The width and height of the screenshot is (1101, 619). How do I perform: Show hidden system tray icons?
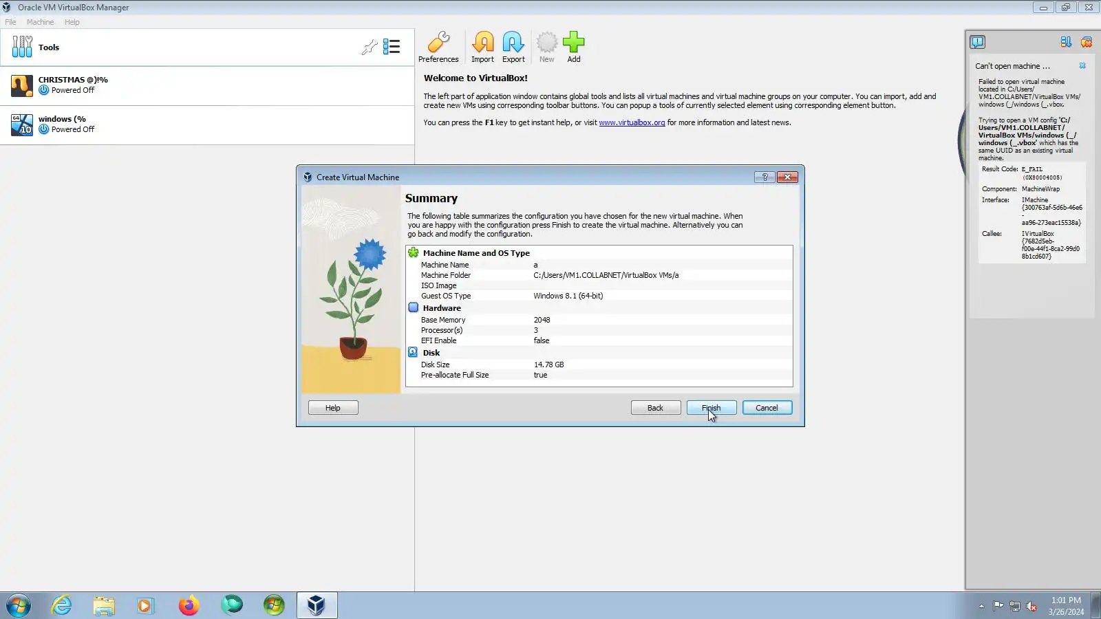pyautogui.click(x=981, y=607)
